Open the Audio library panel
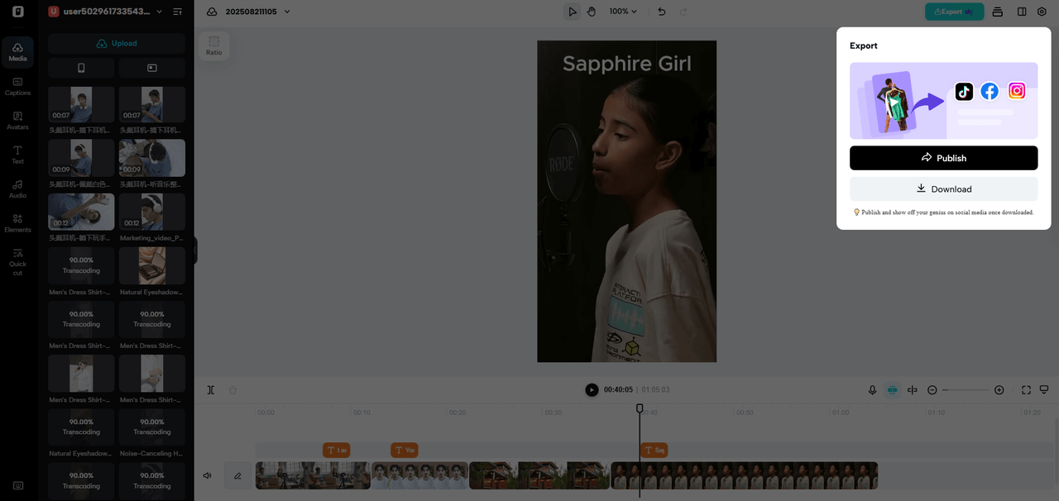Viewport: 1059px width, 501px height. point(17,189)
